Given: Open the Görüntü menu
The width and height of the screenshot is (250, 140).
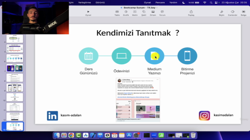Looking at the screenshot, I should pyautogui.click(x=100, y=3).
